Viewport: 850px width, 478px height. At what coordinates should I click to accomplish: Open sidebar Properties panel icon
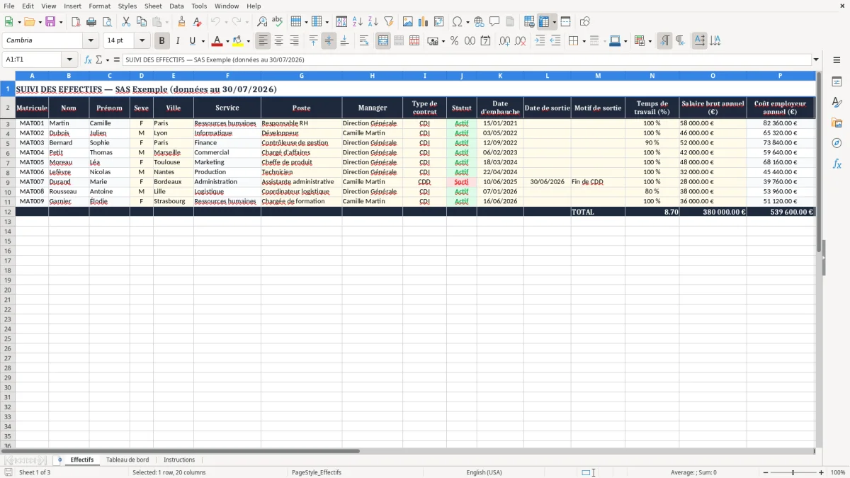point(837,81)
